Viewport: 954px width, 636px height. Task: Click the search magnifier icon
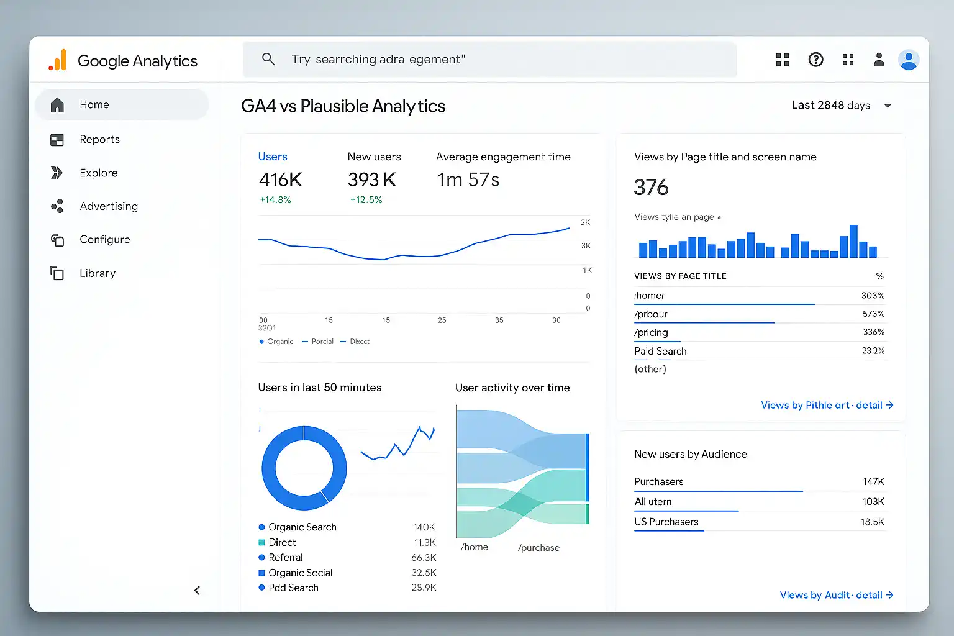coord(268,59)
